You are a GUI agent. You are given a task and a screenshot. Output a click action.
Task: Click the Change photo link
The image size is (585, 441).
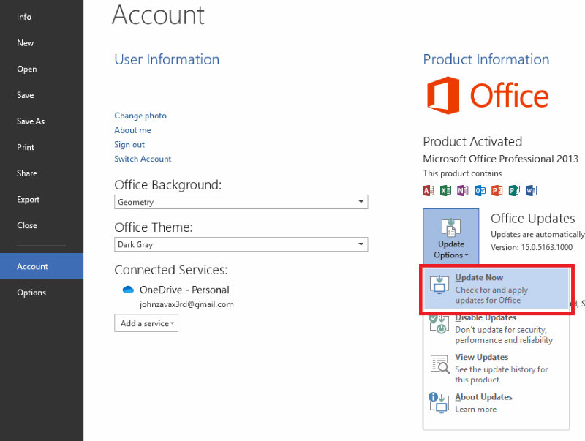[140, 116]
